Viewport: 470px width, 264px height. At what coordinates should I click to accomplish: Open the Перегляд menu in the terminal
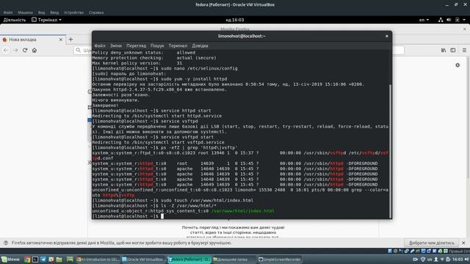pyautogui.click(x=136, y=45)
